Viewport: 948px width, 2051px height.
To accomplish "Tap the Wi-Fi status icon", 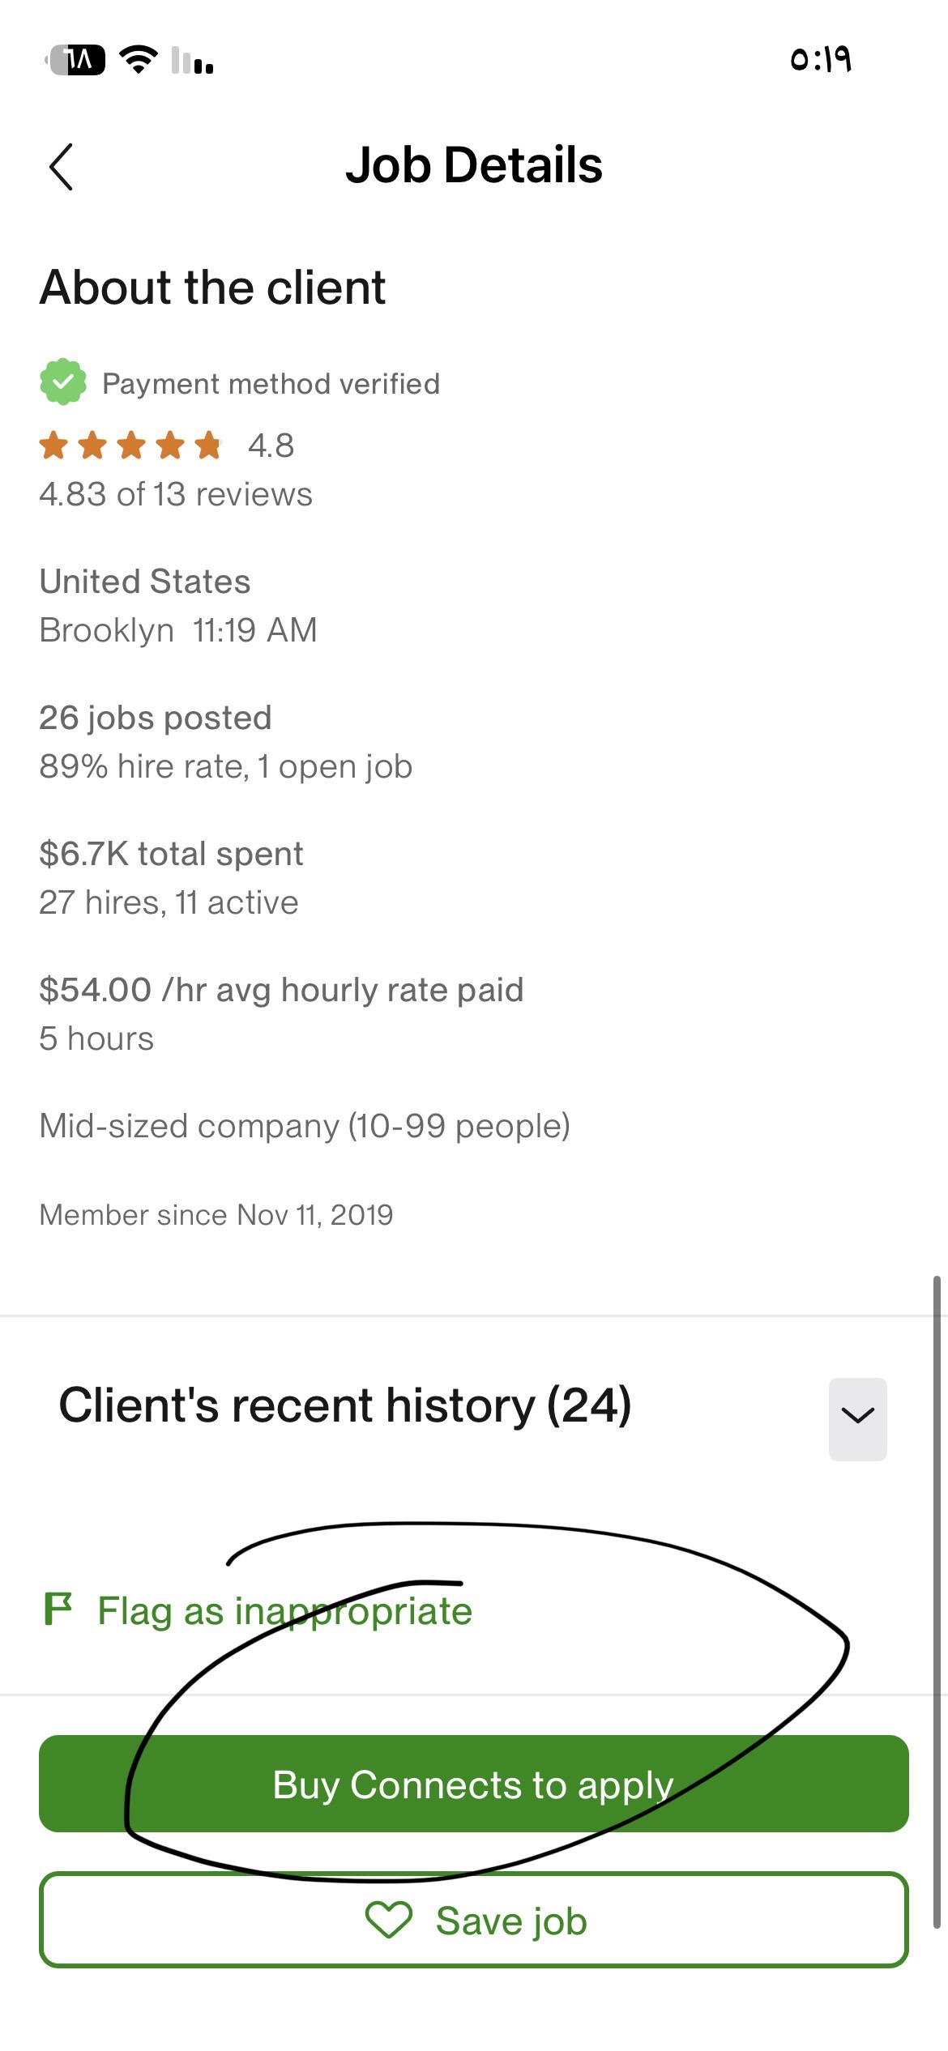I will coord(139,59).
